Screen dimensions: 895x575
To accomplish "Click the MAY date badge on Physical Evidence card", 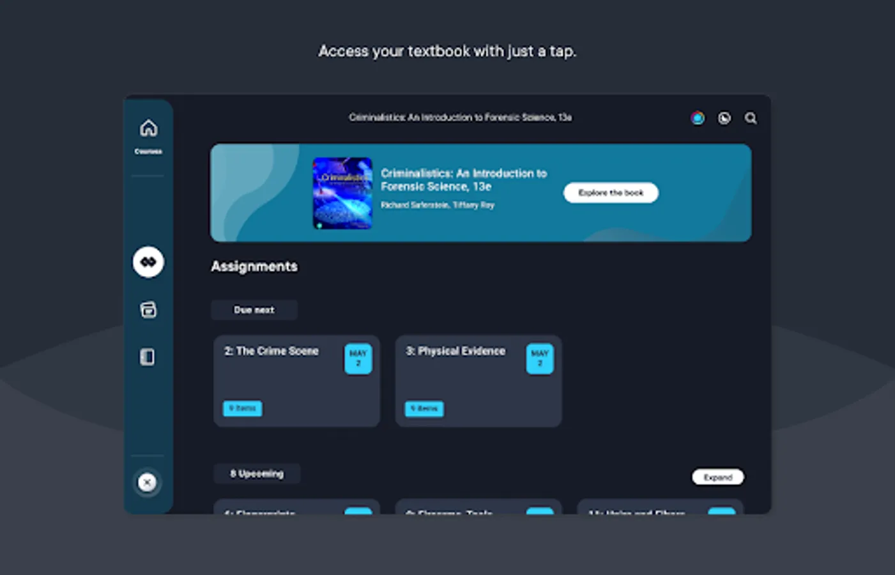I will [x=540, y=358].
